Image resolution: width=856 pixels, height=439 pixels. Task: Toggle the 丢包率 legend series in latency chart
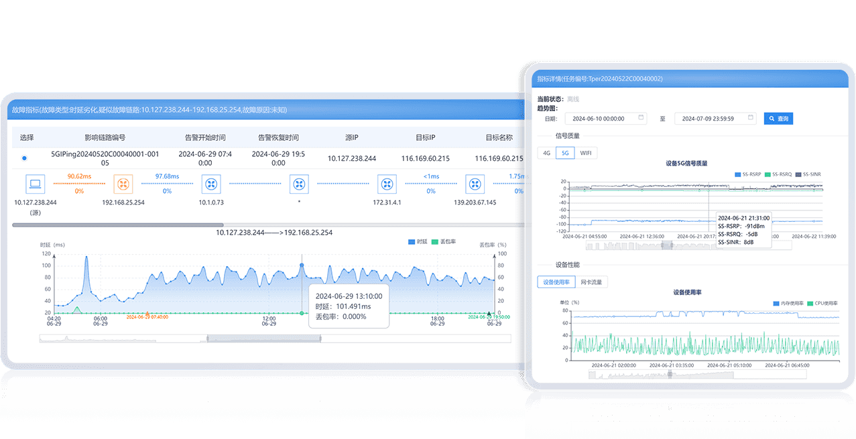(x=442, y=241)
